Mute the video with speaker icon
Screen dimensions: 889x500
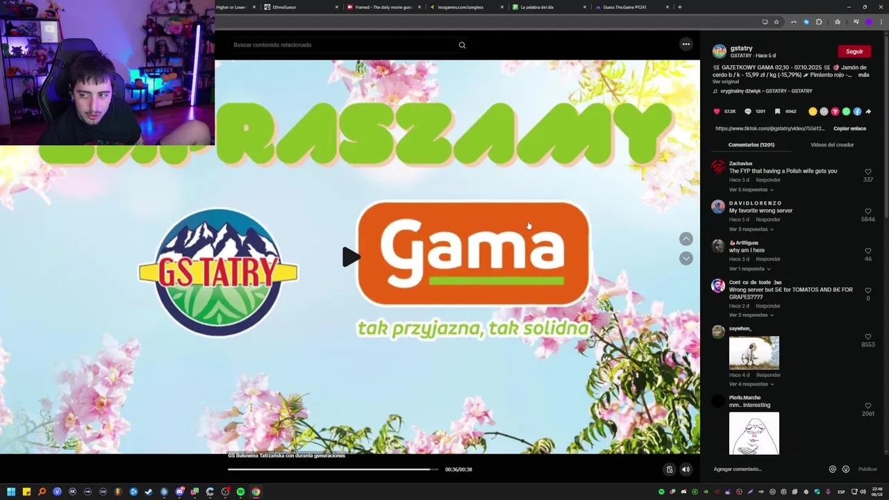click(686, 469)
